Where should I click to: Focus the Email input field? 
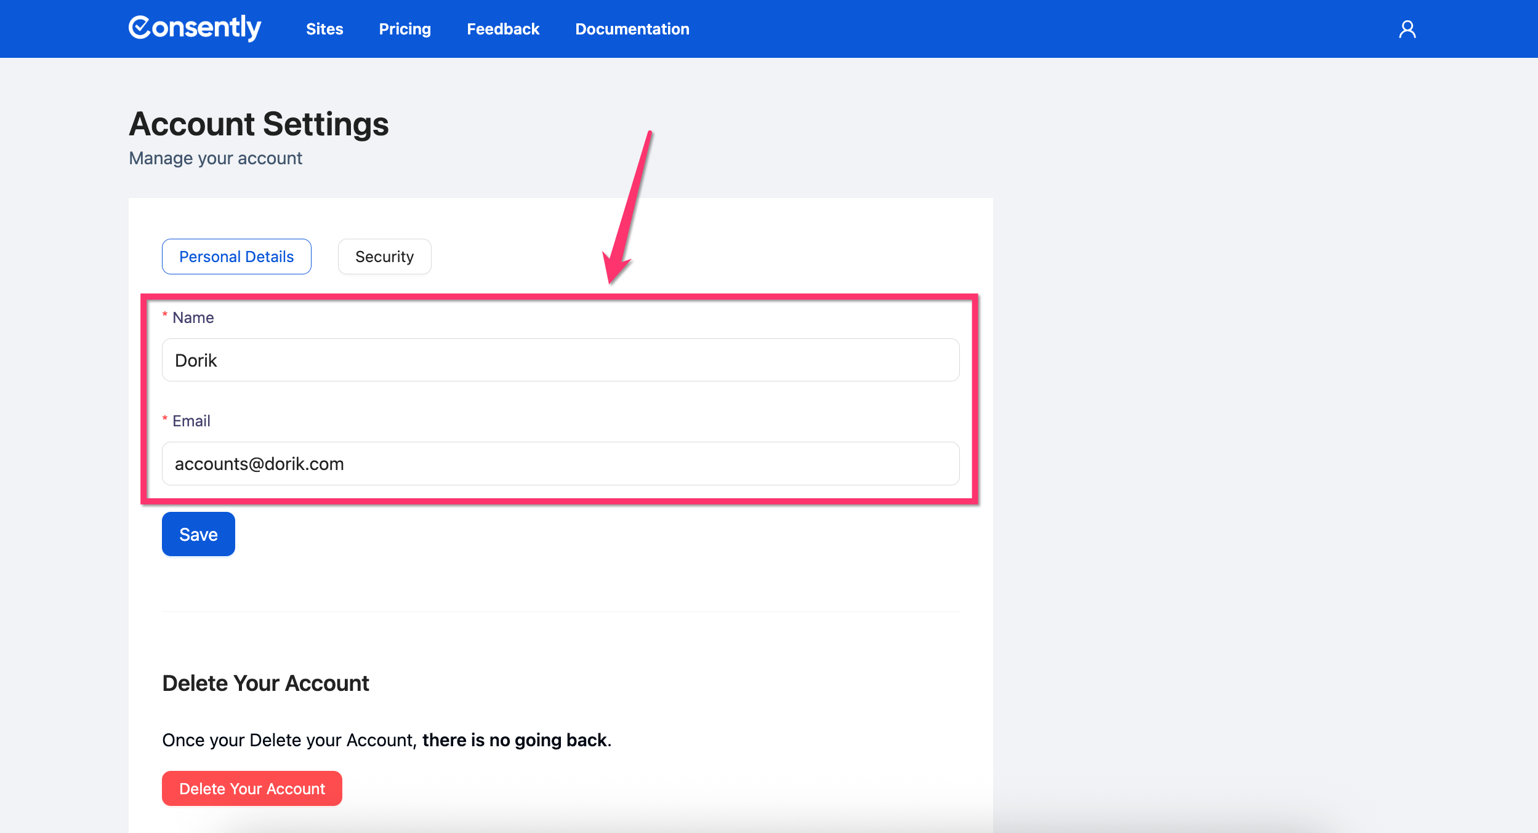point(560,463)
